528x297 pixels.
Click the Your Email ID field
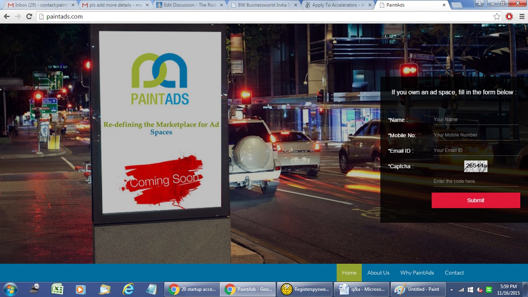475,150
